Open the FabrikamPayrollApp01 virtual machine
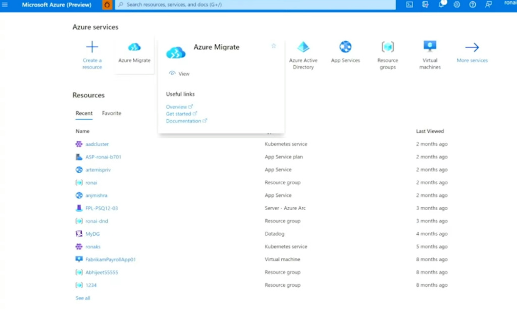517x313 pixels. pos(111,259)
